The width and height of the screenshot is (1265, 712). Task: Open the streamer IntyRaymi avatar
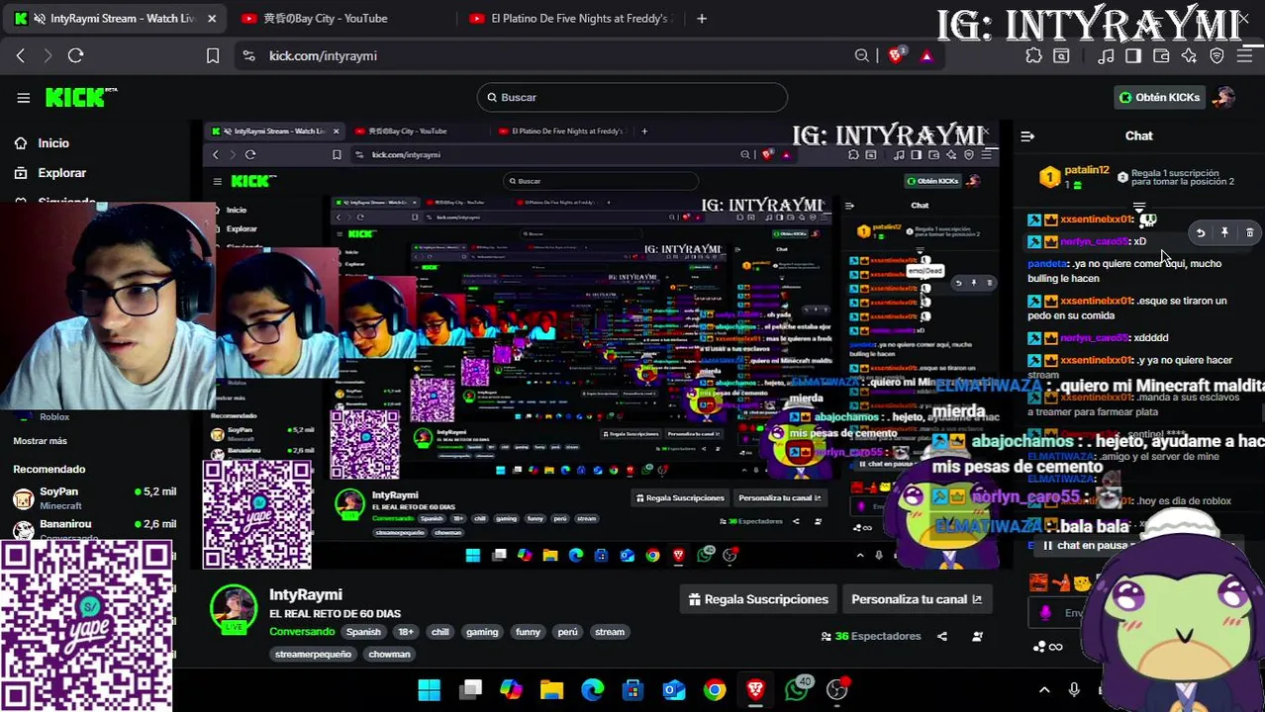[x=234, y=609]
